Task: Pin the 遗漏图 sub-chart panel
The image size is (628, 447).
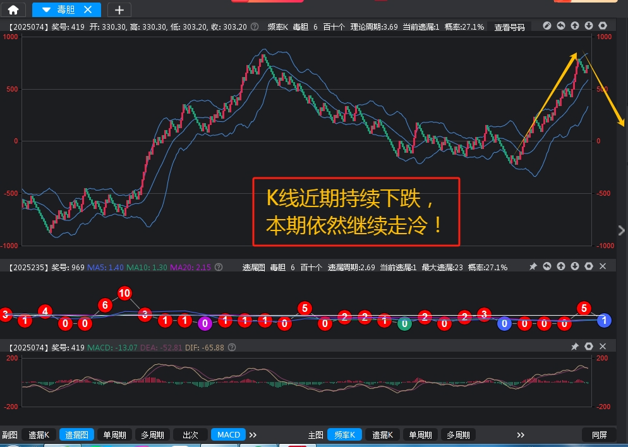Action: click(533, 267)
